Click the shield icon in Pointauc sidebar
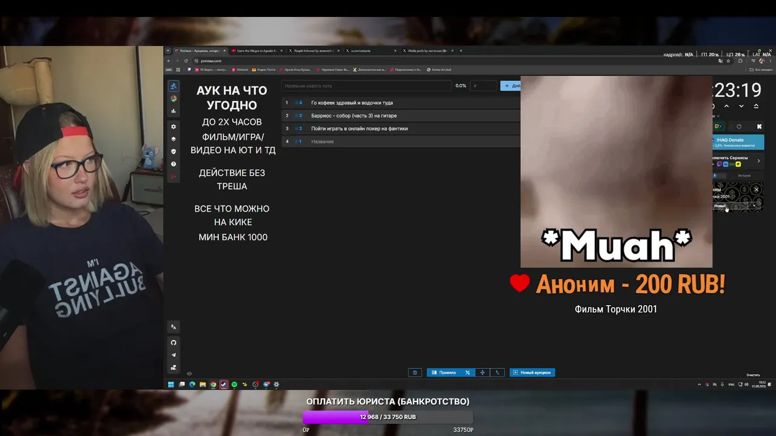This screenshot has width=776, height=436. click(x=173, y=151)
